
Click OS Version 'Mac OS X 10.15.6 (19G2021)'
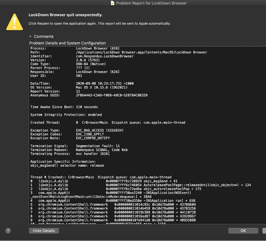point(102,87)
